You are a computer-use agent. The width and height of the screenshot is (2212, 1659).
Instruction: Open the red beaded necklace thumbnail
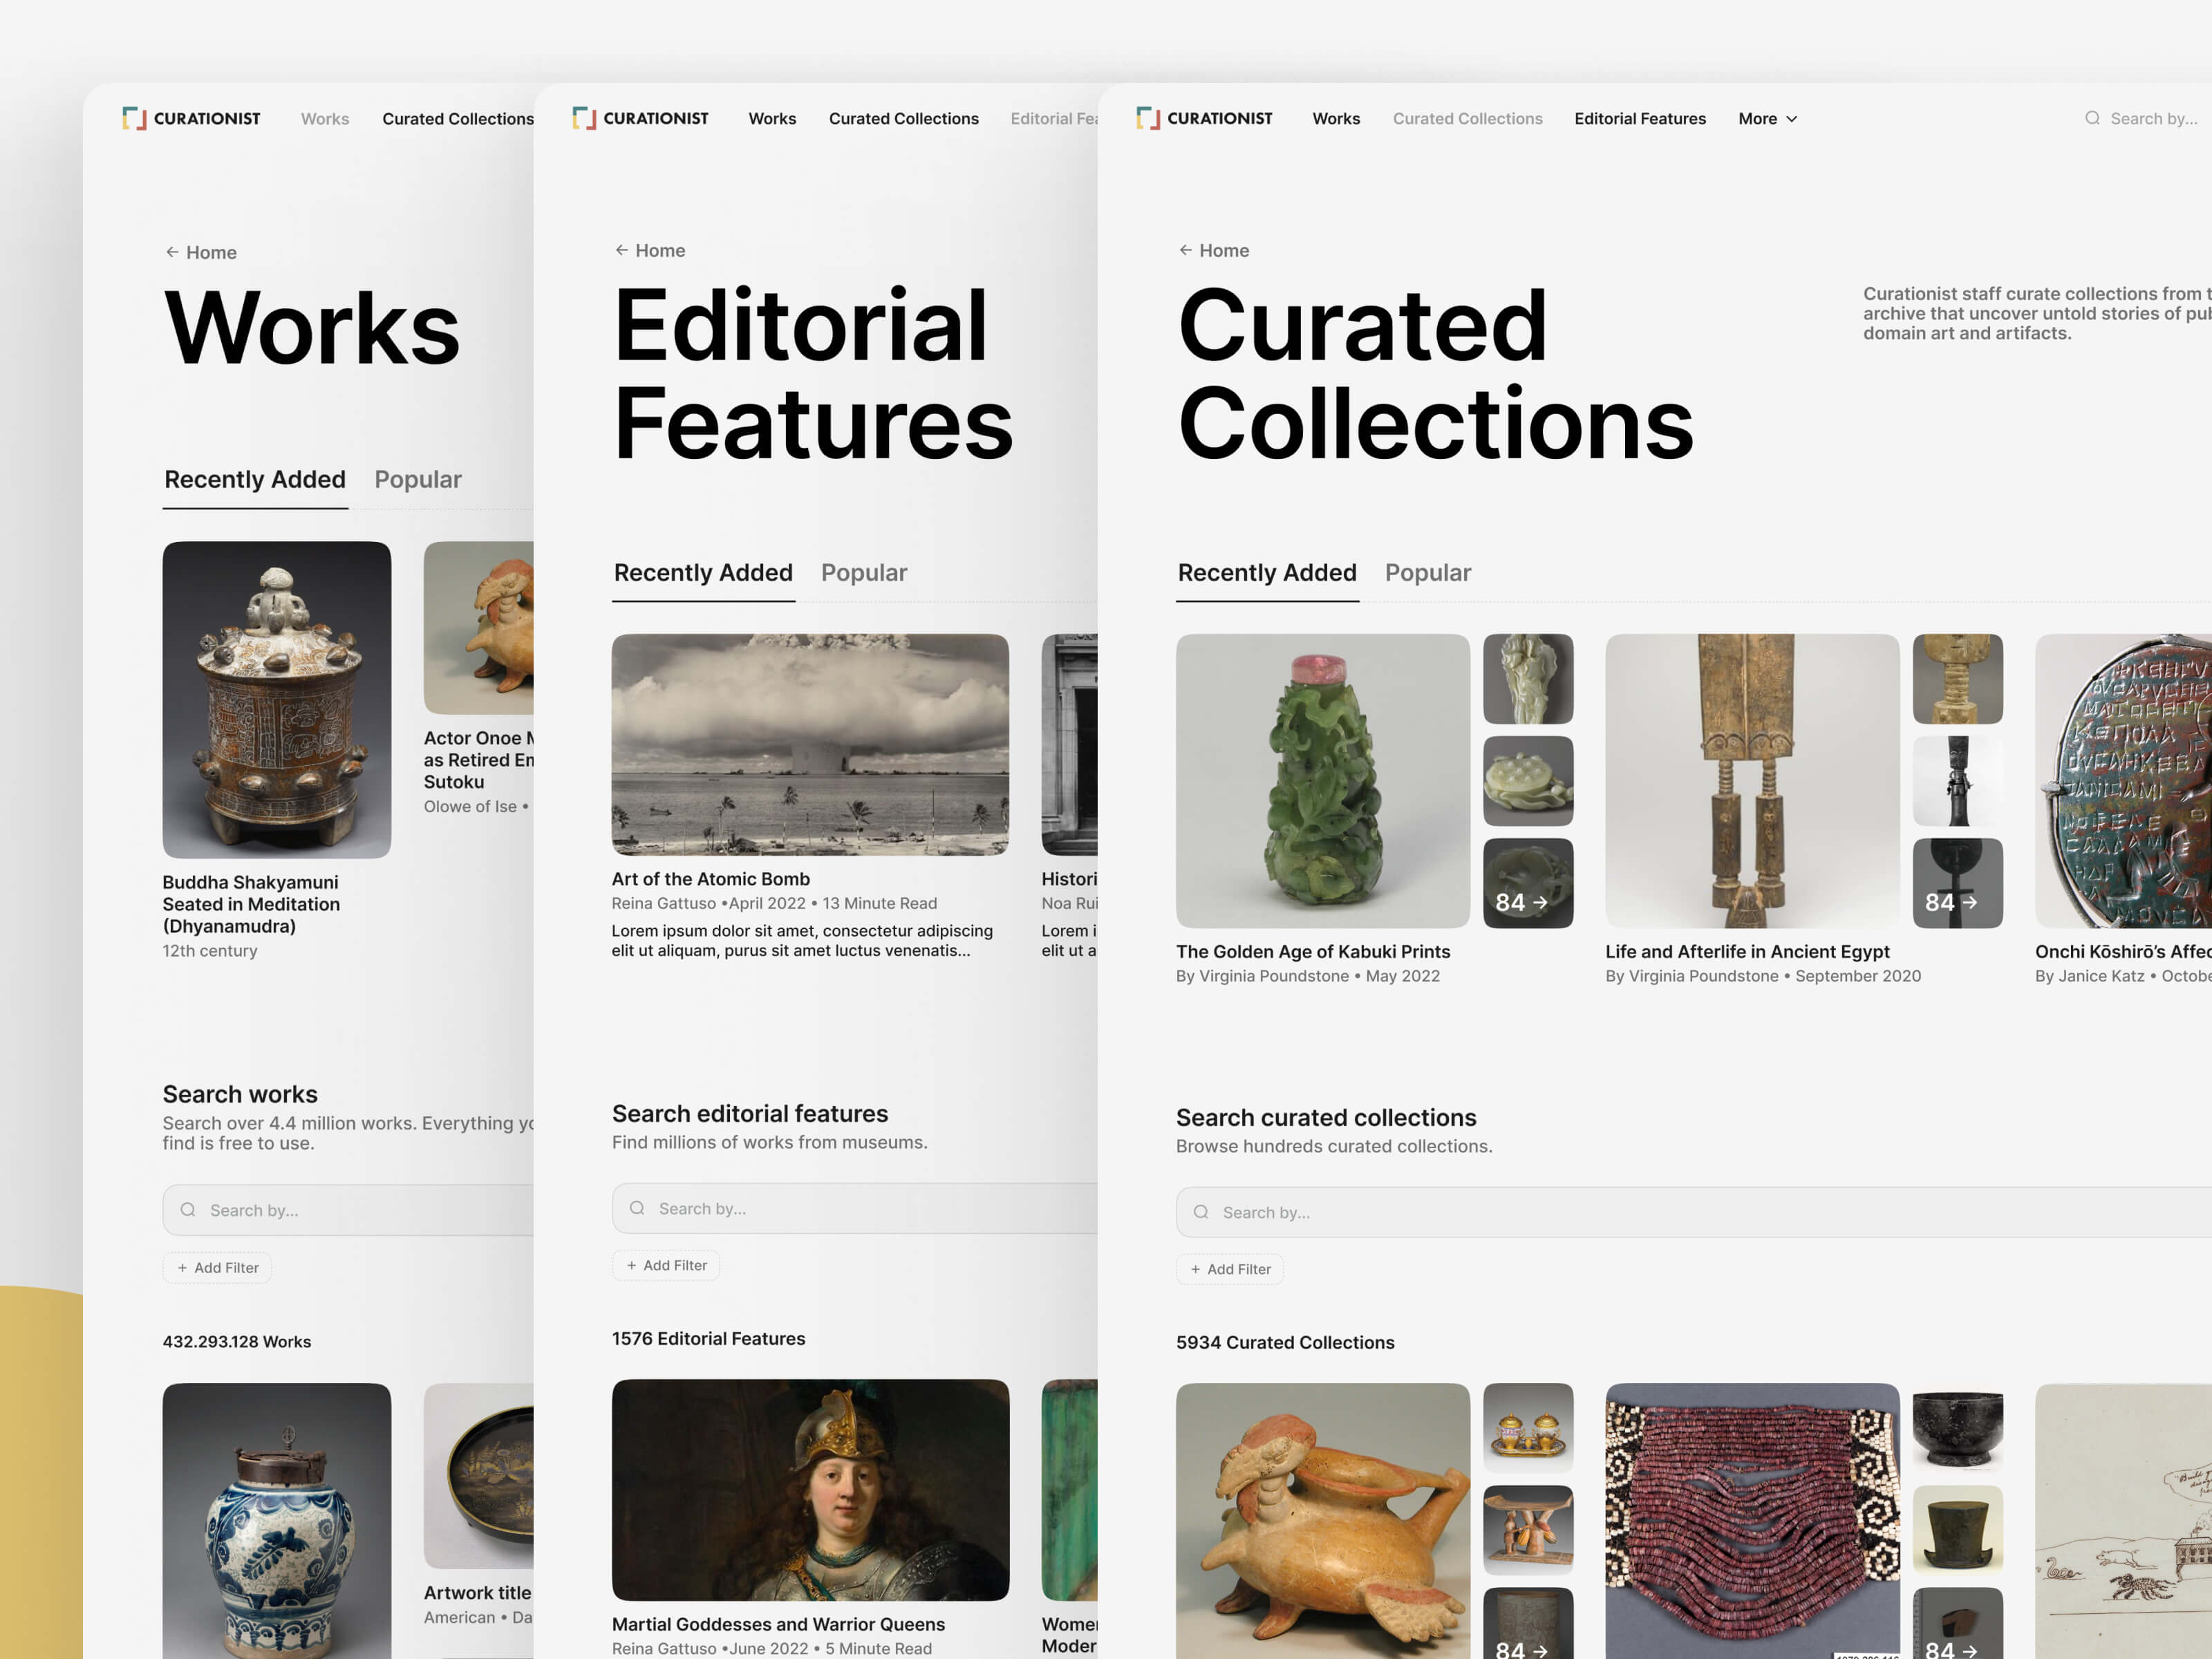pyautogui.click(x=1752, y=1521)
